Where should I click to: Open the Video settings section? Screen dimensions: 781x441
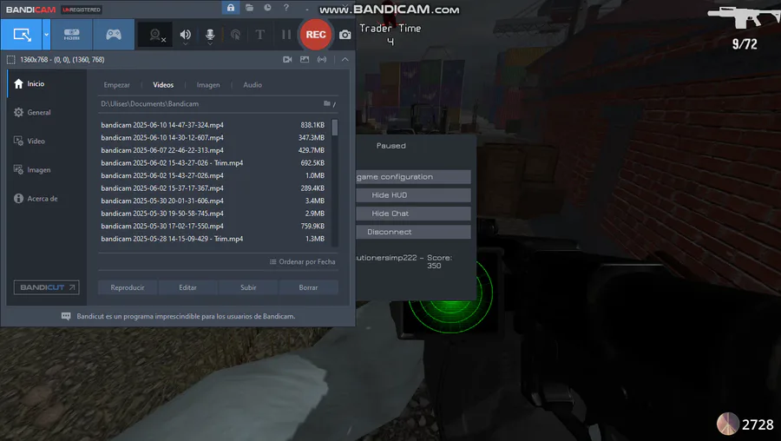[47, 141]
